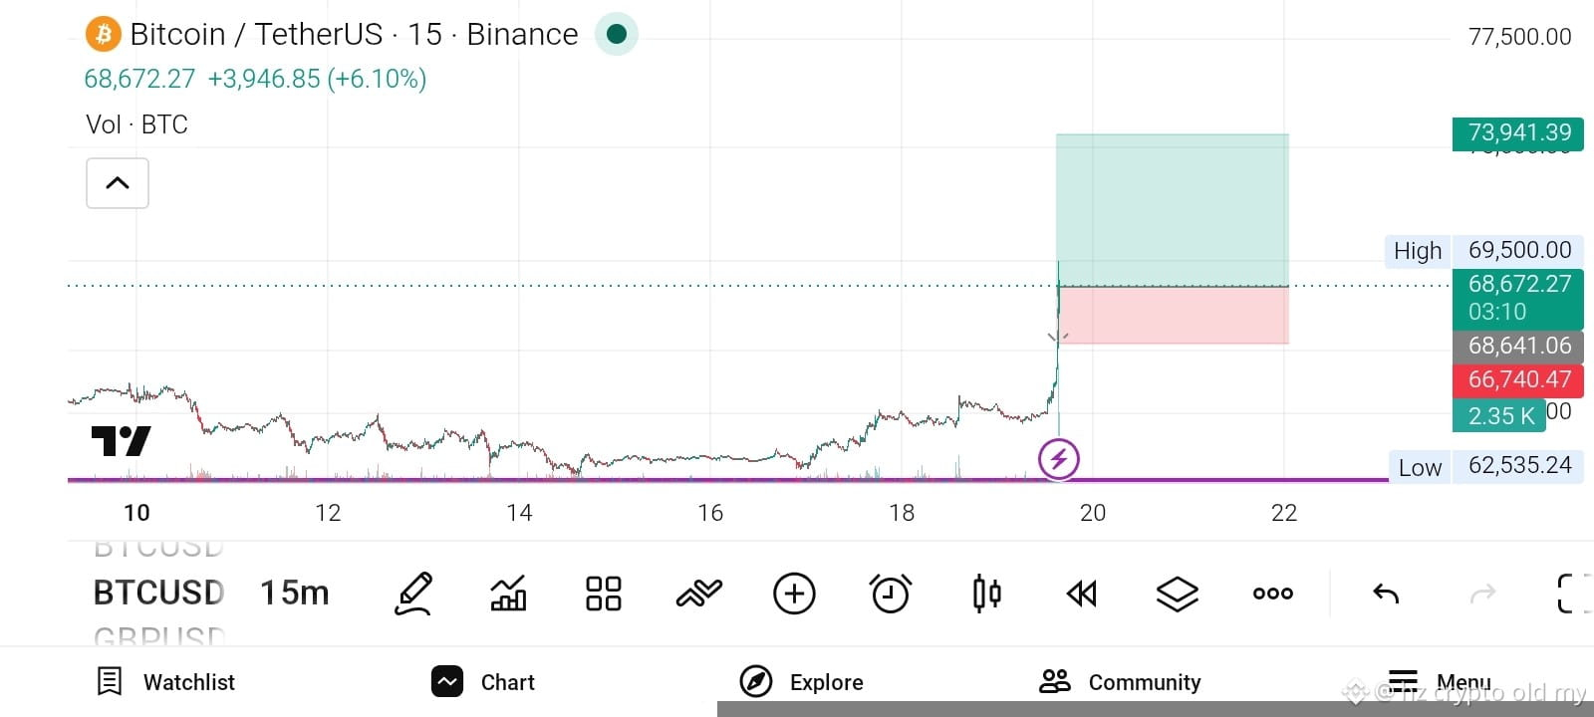Open the three-dot more options
1594x717 pixels.
[1273, 594]
